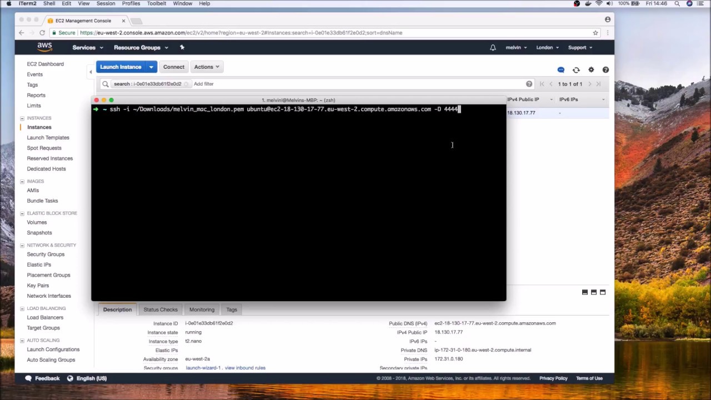
Task: Click the search magnifier in filter bar
Action: 105,84
